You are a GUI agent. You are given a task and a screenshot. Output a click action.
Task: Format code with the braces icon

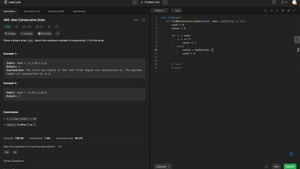tap(271, 10)
